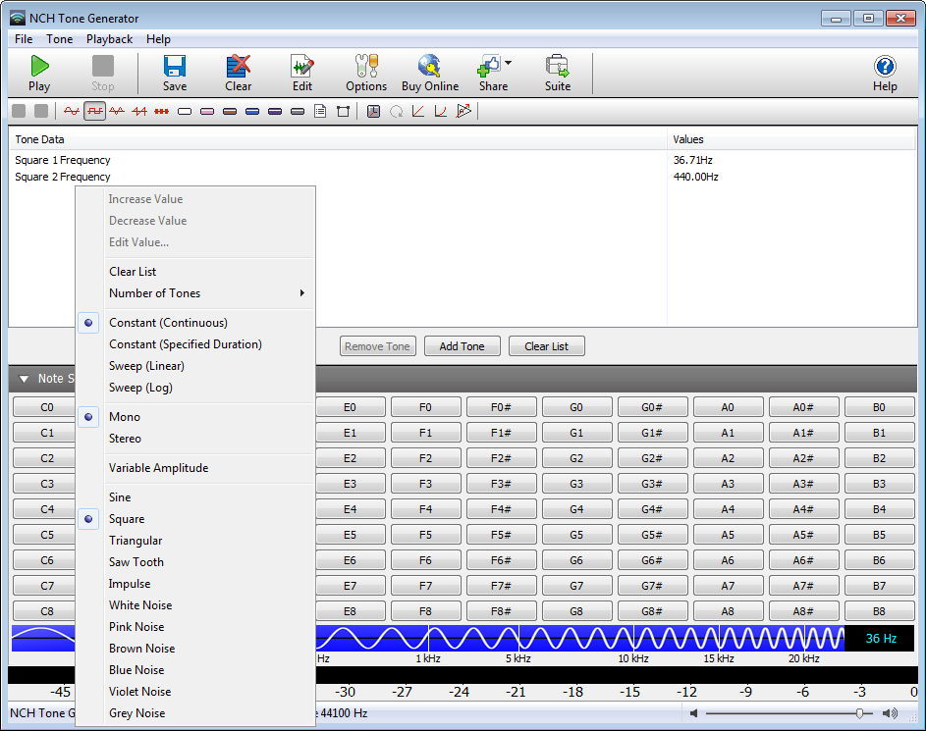This screenshot has width=926, height=731.
Task: Choose Sweep (Log) in the context menu
Action: 194,388
